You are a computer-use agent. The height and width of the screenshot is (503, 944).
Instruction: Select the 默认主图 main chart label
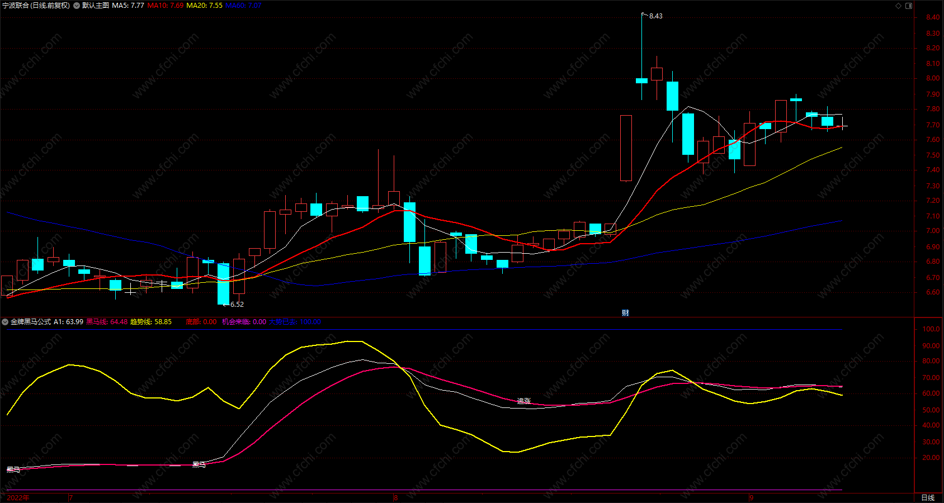click(x=96, y=6)
